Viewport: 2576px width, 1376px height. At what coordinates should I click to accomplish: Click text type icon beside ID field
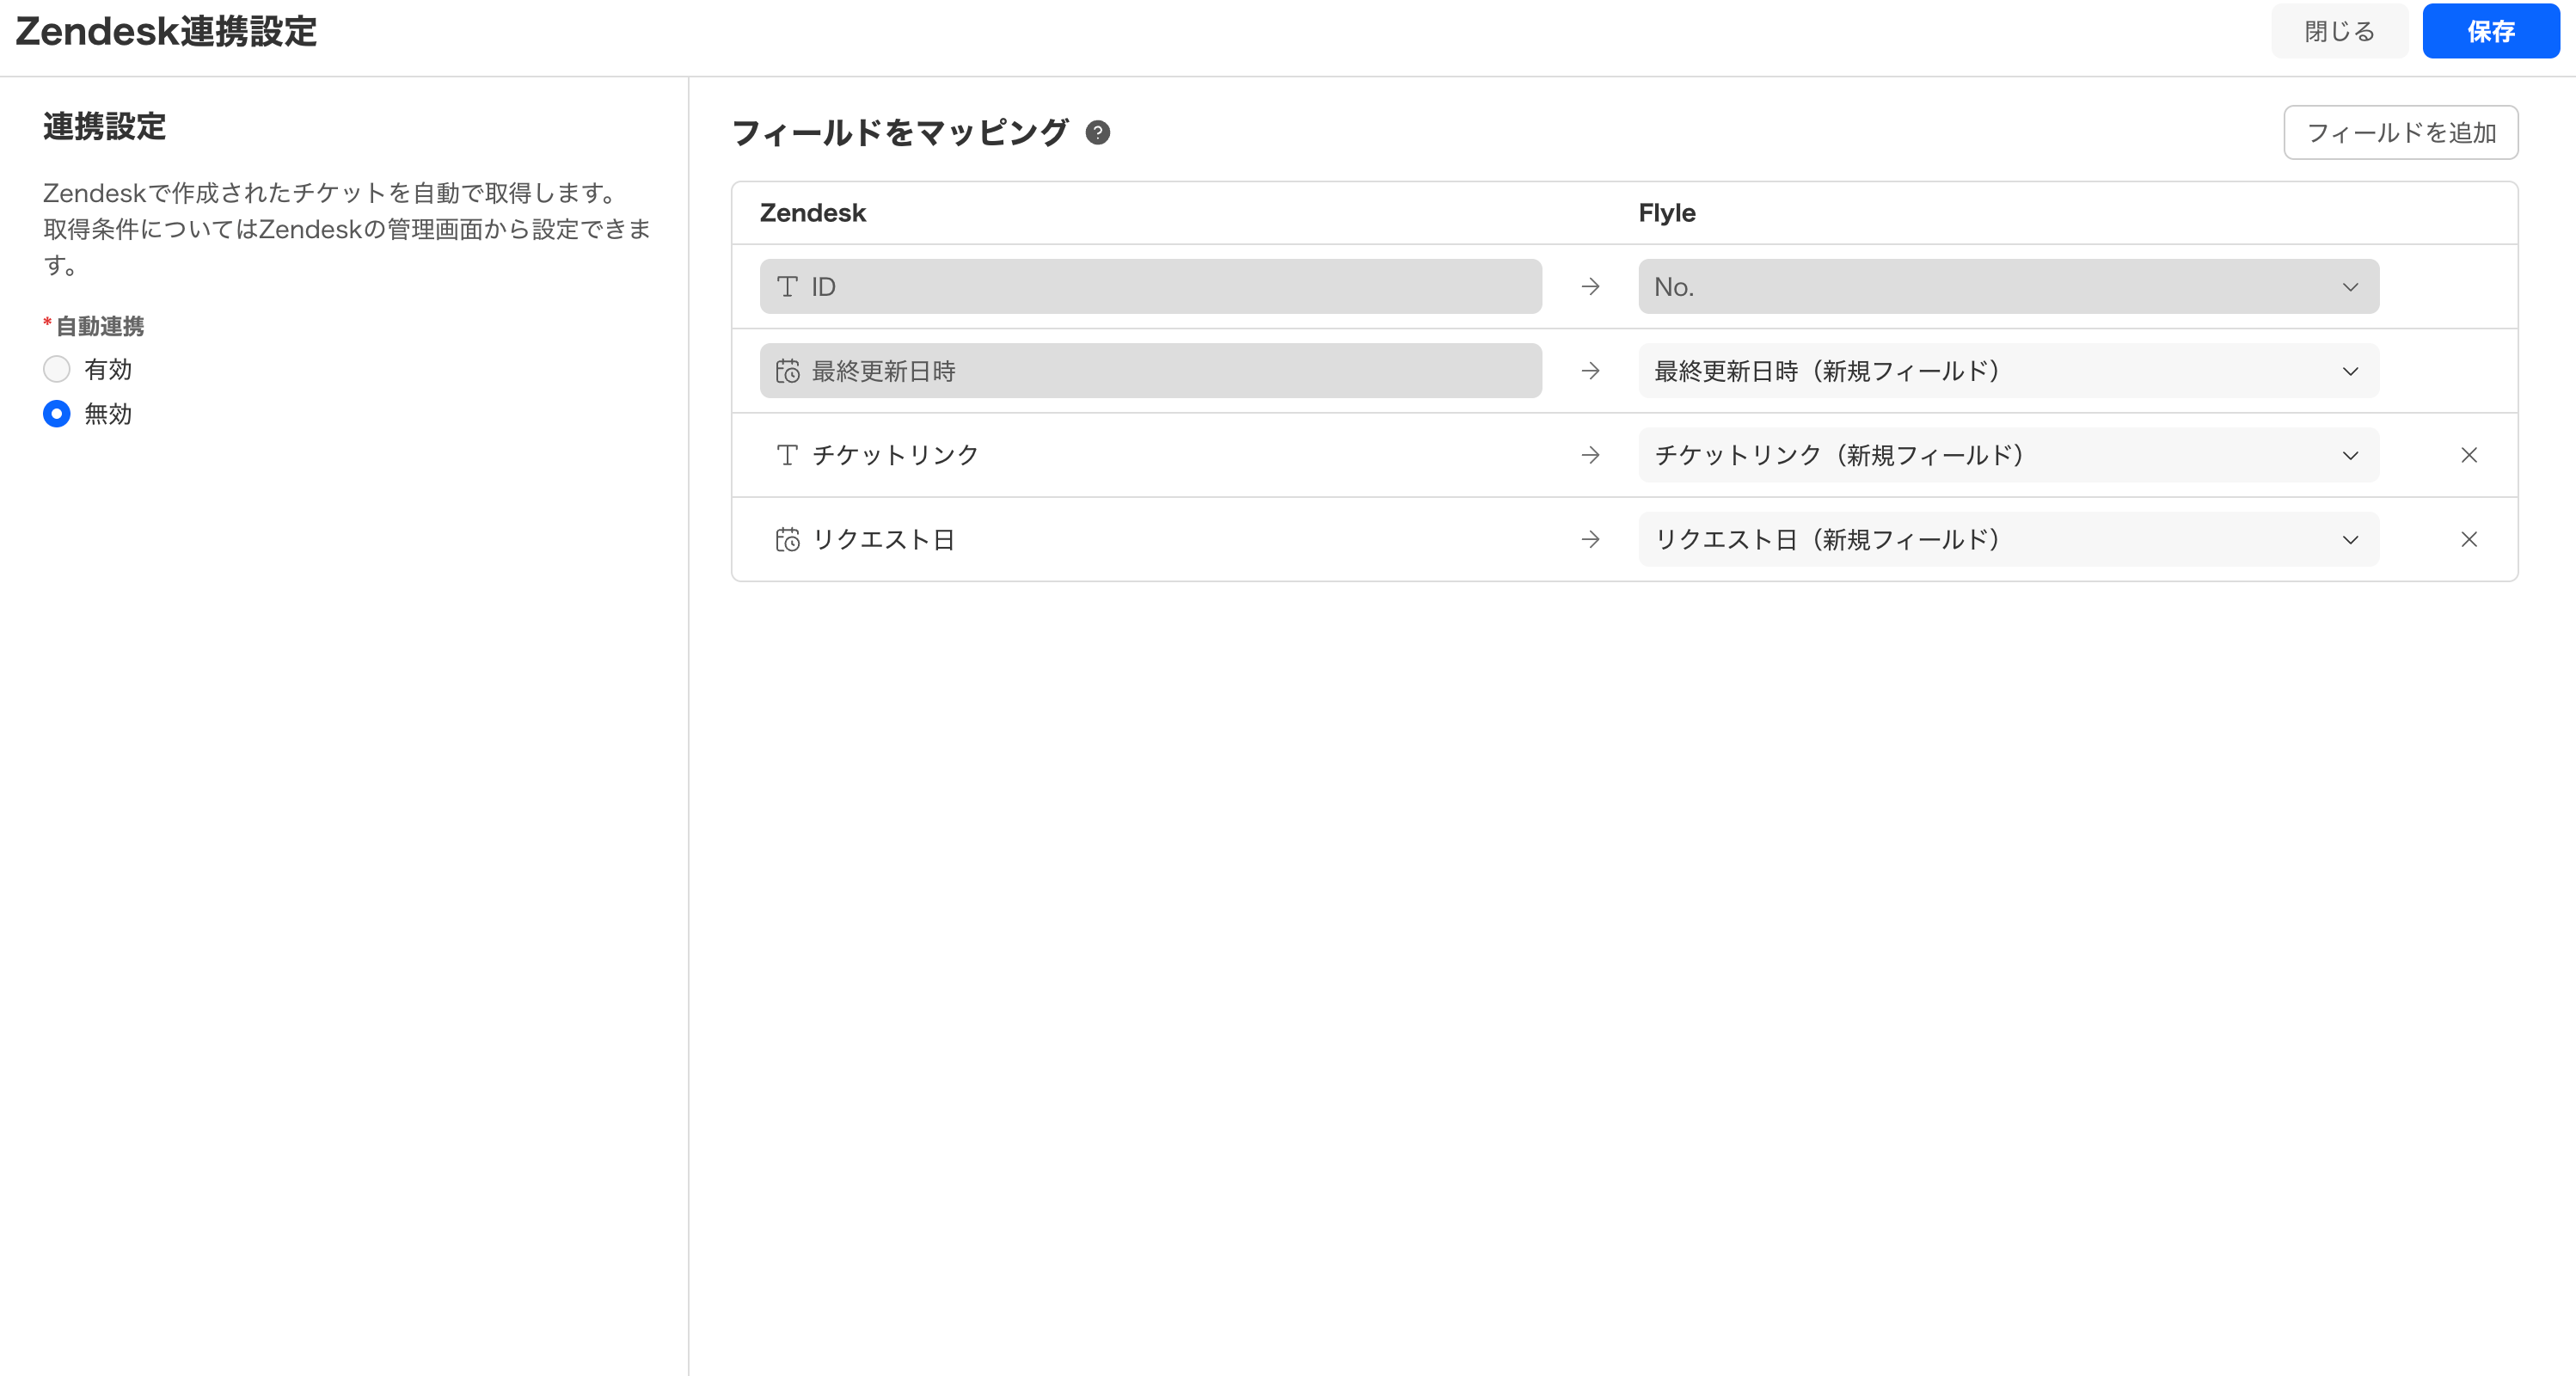[787, 287]
